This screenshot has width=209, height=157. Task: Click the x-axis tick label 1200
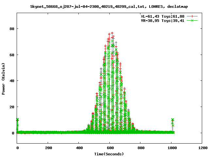pyautogui.click(x=203, y=148)
